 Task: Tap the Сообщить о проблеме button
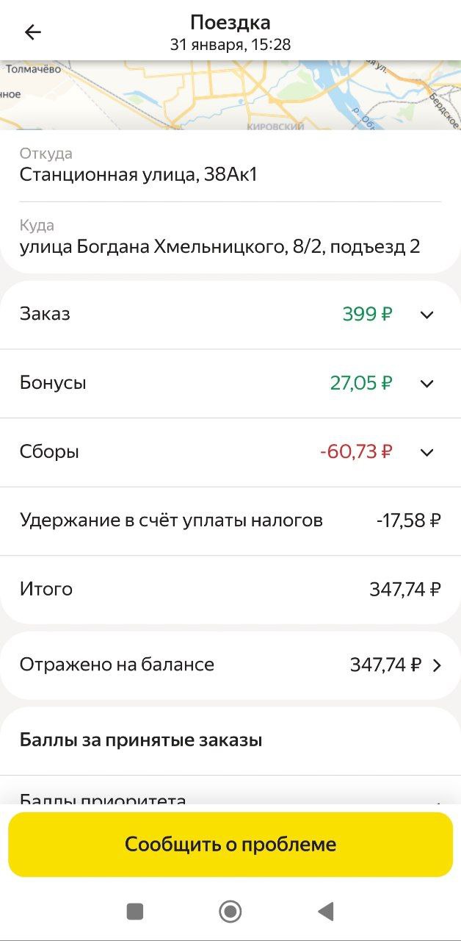pos(230,844)
